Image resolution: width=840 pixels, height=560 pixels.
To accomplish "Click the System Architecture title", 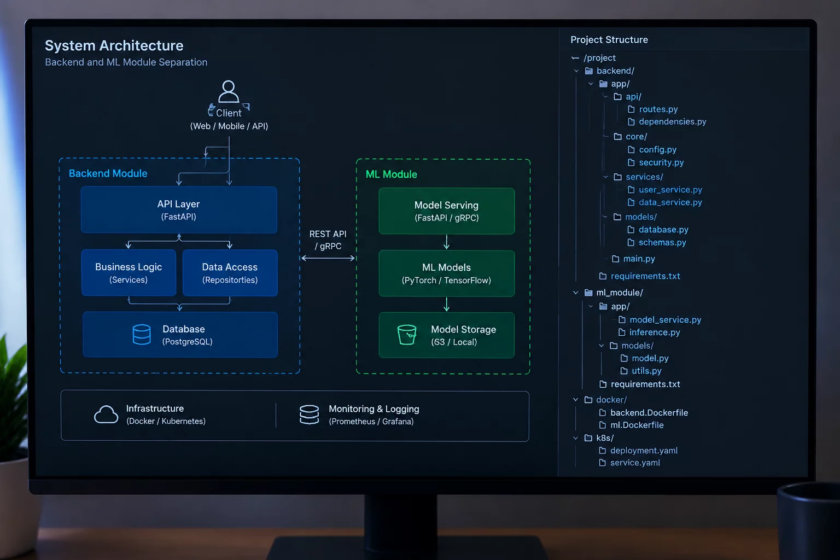I will click(114, 45).
